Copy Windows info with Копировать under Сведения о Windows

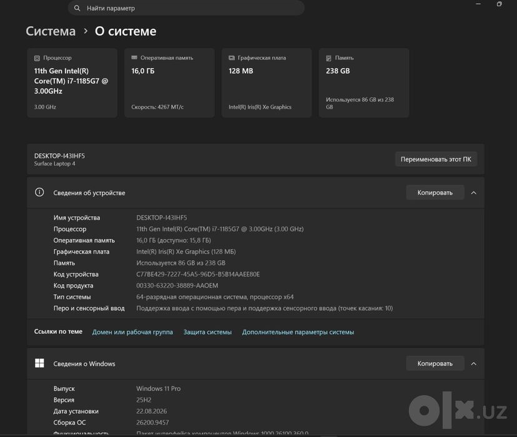tap(435, 363)
